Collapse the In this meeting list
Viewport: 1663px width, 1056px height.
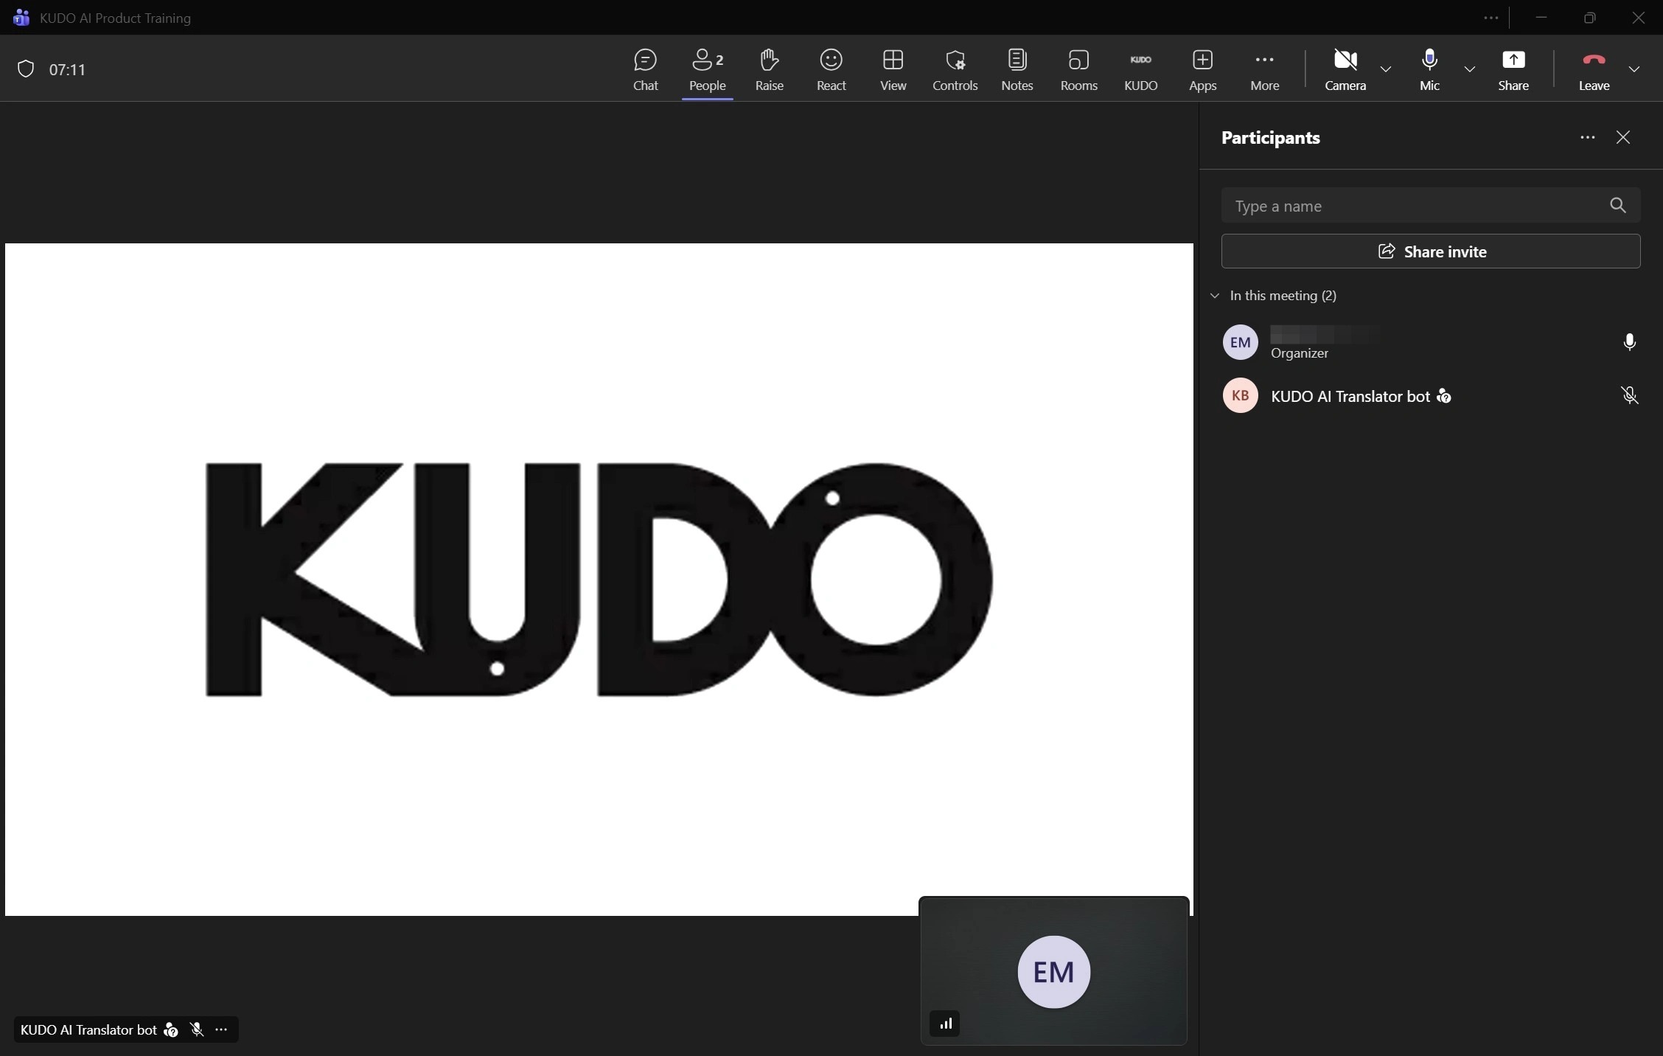[x=1214, y=296]
